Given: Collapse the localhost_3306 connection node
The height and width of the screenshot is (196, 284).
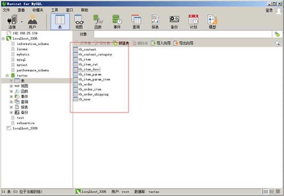Looking at the screenshot, I should click(3, 39).
